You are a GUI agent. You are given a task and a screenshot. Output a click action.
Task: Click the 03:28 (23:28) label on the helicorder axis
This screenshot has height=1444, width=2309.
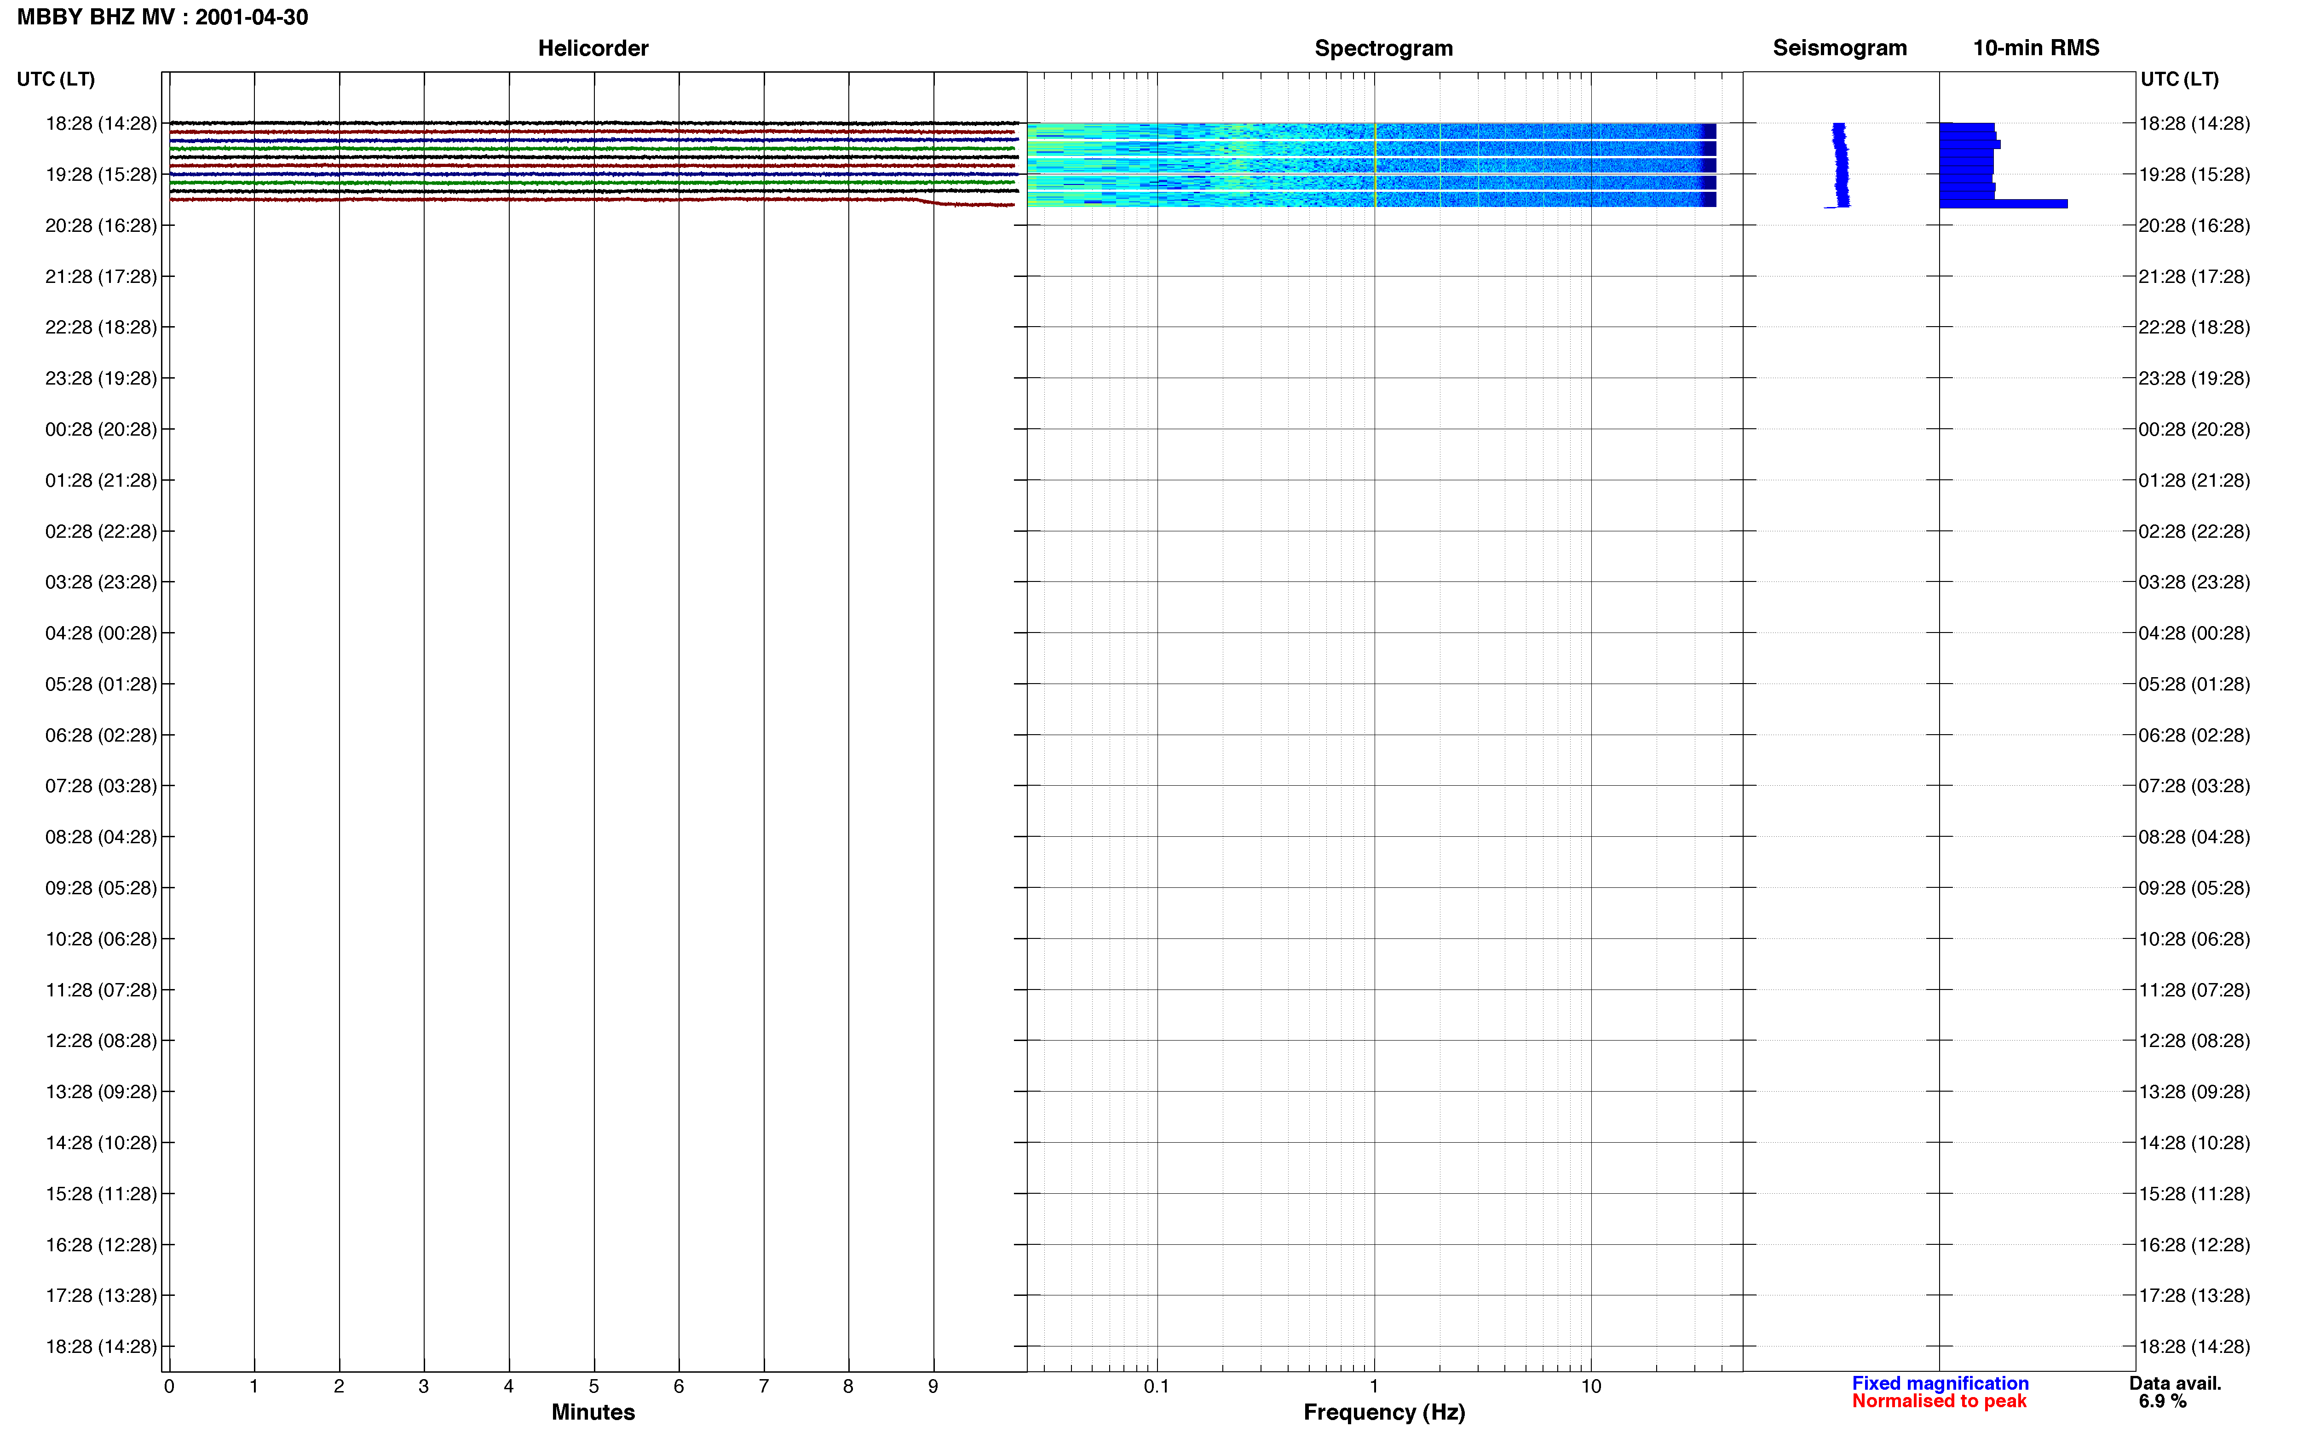[x=101, y=581]
